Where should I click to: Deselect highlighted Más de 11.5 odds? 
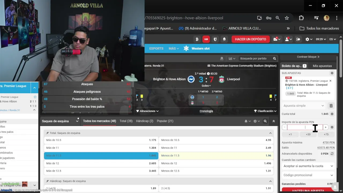pos(101,155)
